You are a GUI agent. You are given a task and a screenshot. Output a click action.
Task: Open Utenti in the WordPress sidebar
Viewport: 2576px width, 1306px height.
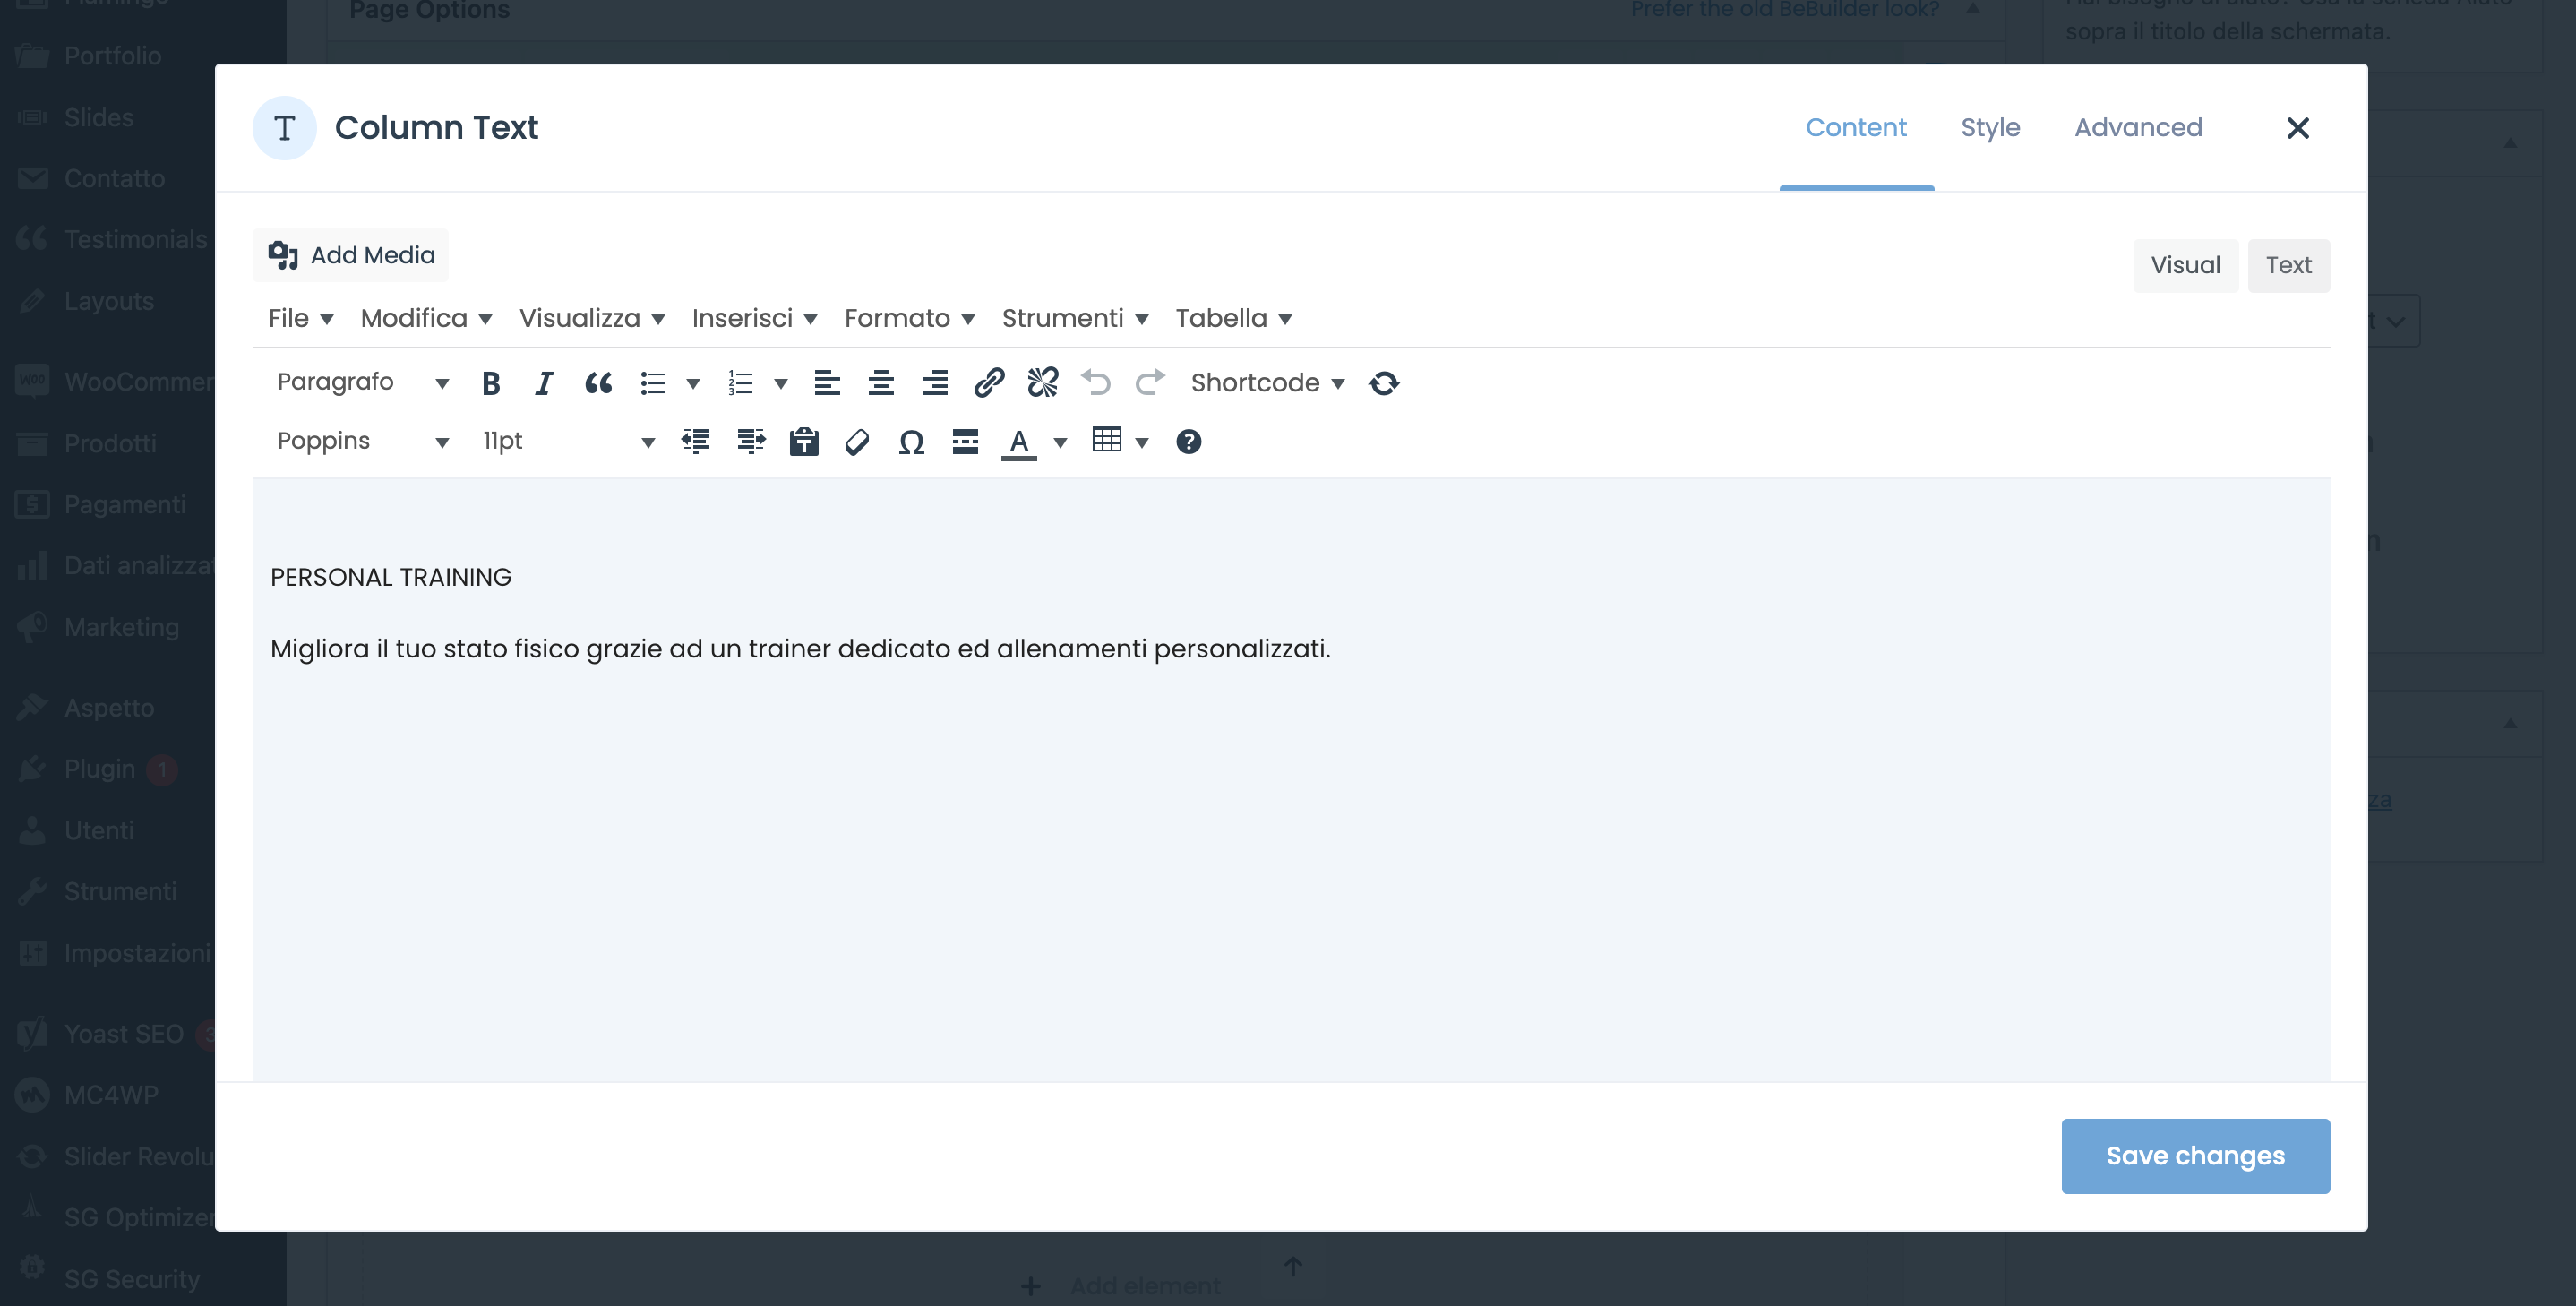coord(98,830)
